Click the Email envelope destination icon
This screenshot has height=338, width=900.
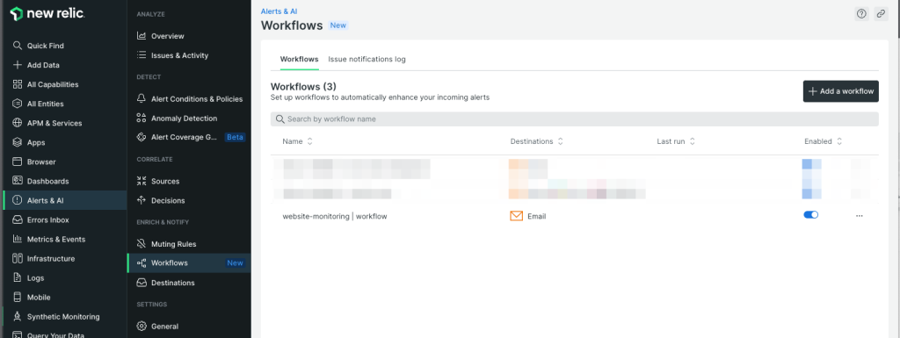[x=517, y=216]
